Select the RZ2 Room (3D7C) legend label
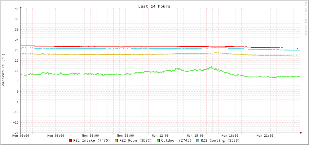309x145 pixels. (135, 141)
